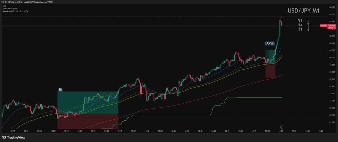Click the H4 timeframe text label
The width and height of the screenshot is (338, 142).
point(300,25)
